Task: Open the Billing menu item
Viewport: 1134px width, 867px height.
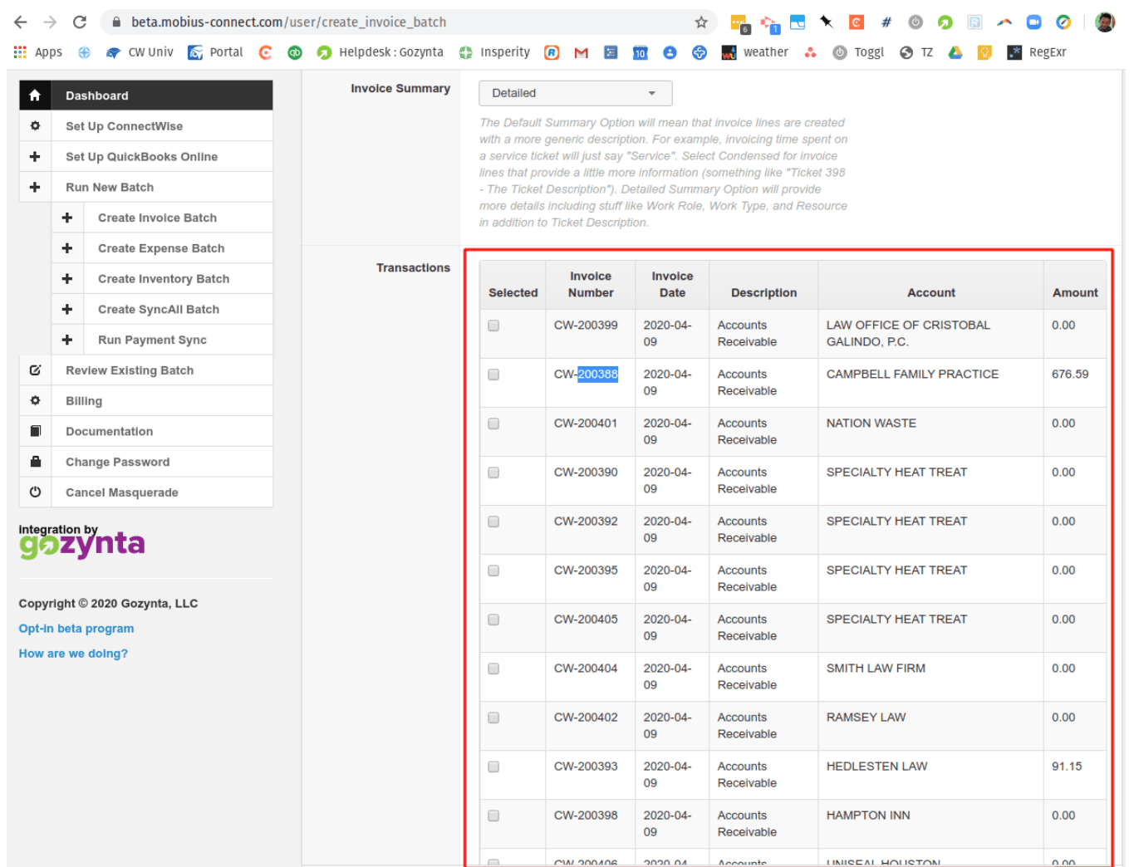Action: [x=84, y=401]
